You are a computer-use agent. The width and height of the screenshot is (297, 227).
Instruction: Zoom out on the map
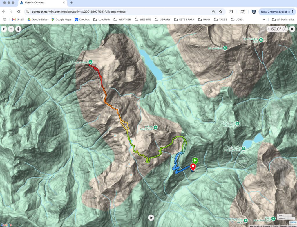point(11,29)
